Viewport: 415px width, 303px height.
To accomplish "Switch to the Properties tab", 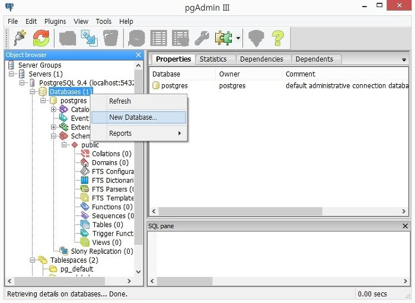I will pyautogui.click(x=173, y=59).
